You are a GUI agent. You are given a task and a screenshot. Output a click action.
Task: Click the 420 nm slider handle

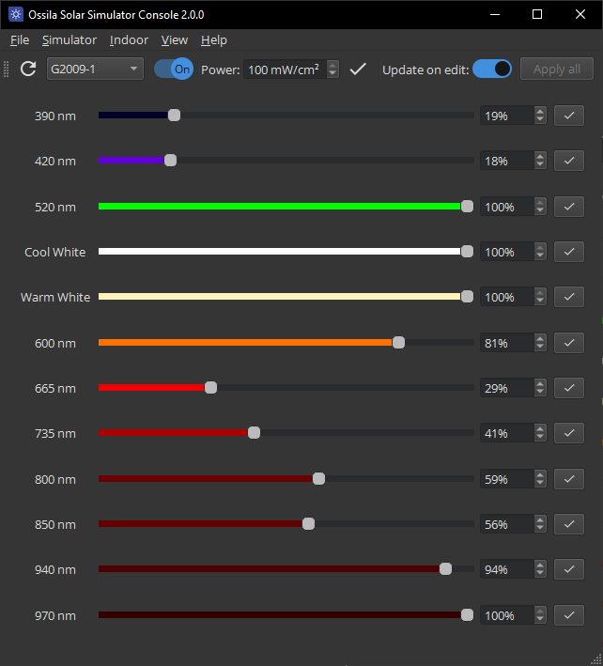click(x=170, y=160)
